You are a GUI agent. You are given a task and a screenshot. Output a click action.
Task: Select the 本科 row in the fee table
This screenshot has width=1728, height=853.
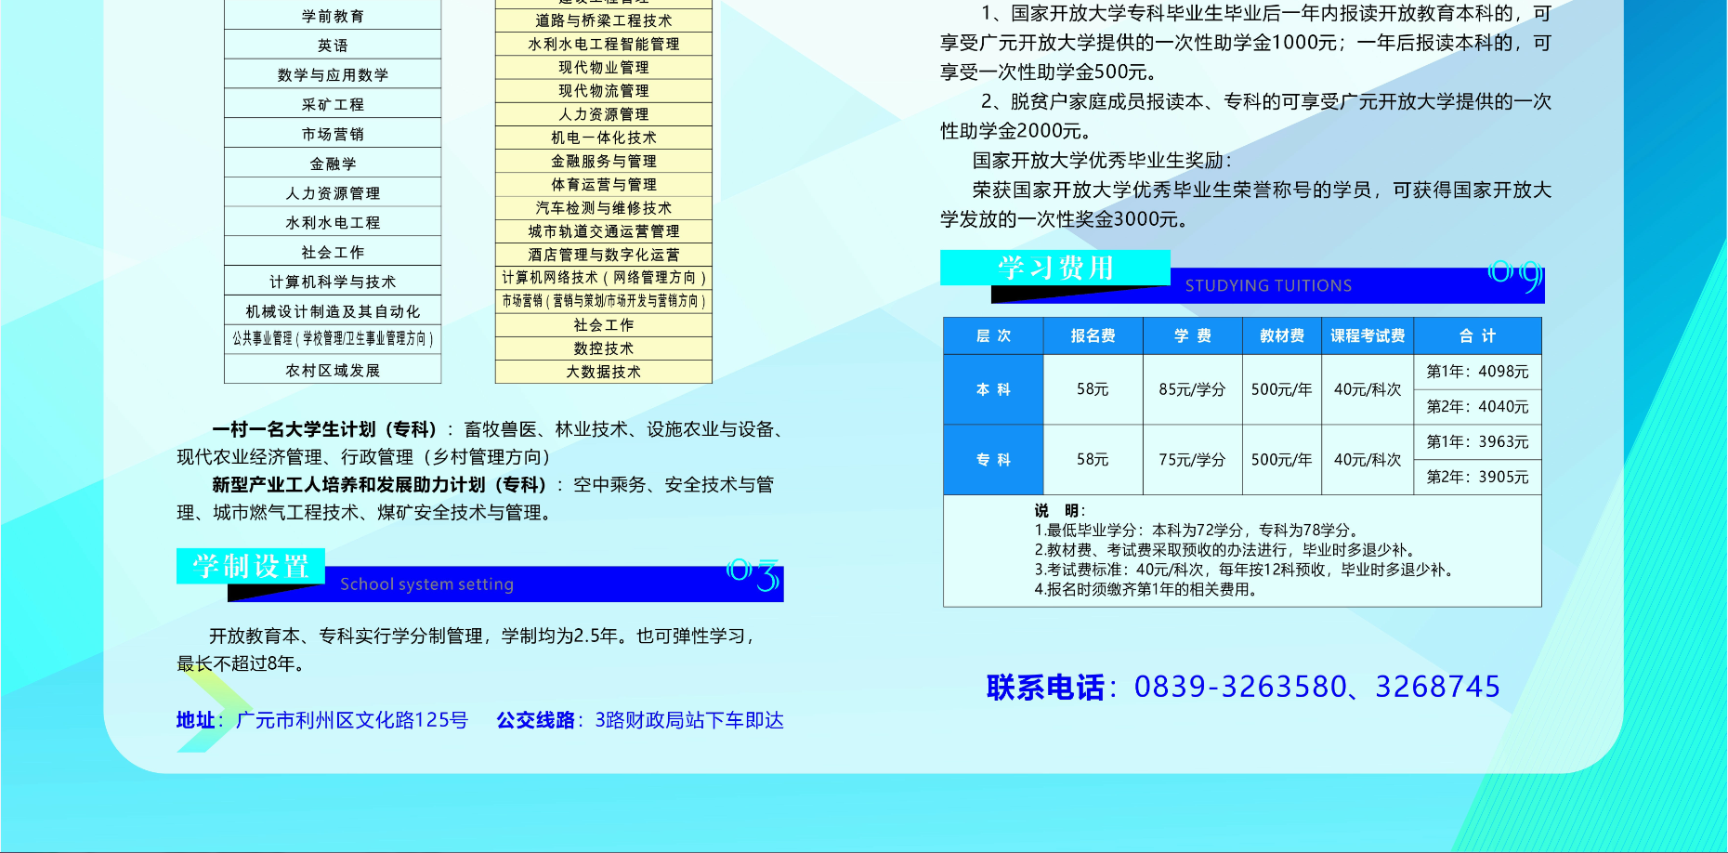pos(992,388)
